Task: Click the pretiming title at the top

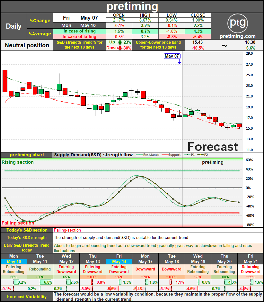Action: coord(132,6)
